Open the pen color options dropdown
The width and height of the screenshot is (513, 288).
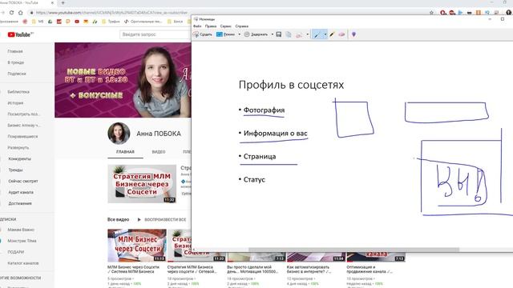click(325, 34)
